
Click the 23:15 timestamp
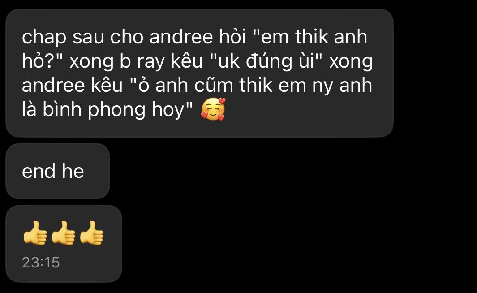coord(41,262)
